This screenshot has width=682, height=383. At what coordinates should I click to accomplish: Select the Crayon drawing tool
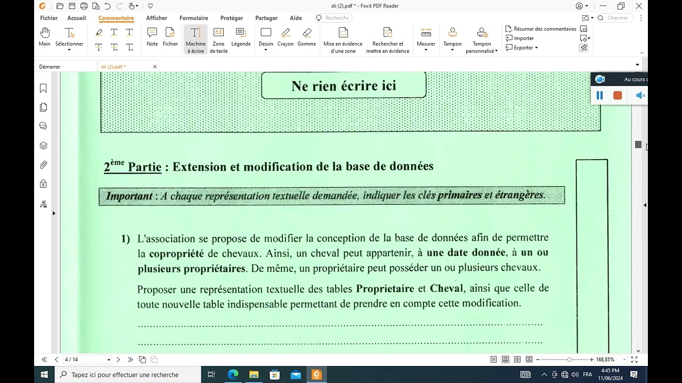pos(286,37)
